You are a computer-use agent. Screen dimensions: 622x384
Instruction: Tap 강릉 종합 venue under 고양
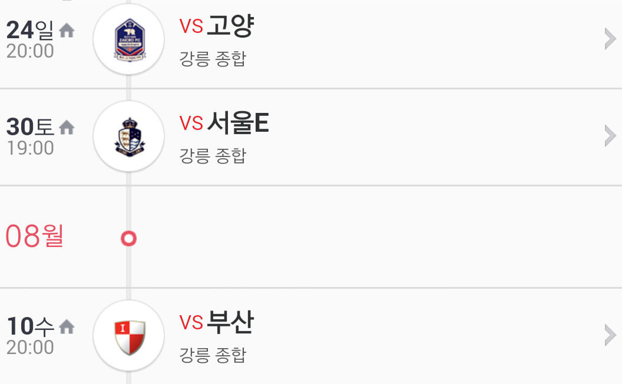(x=213, y=59)
